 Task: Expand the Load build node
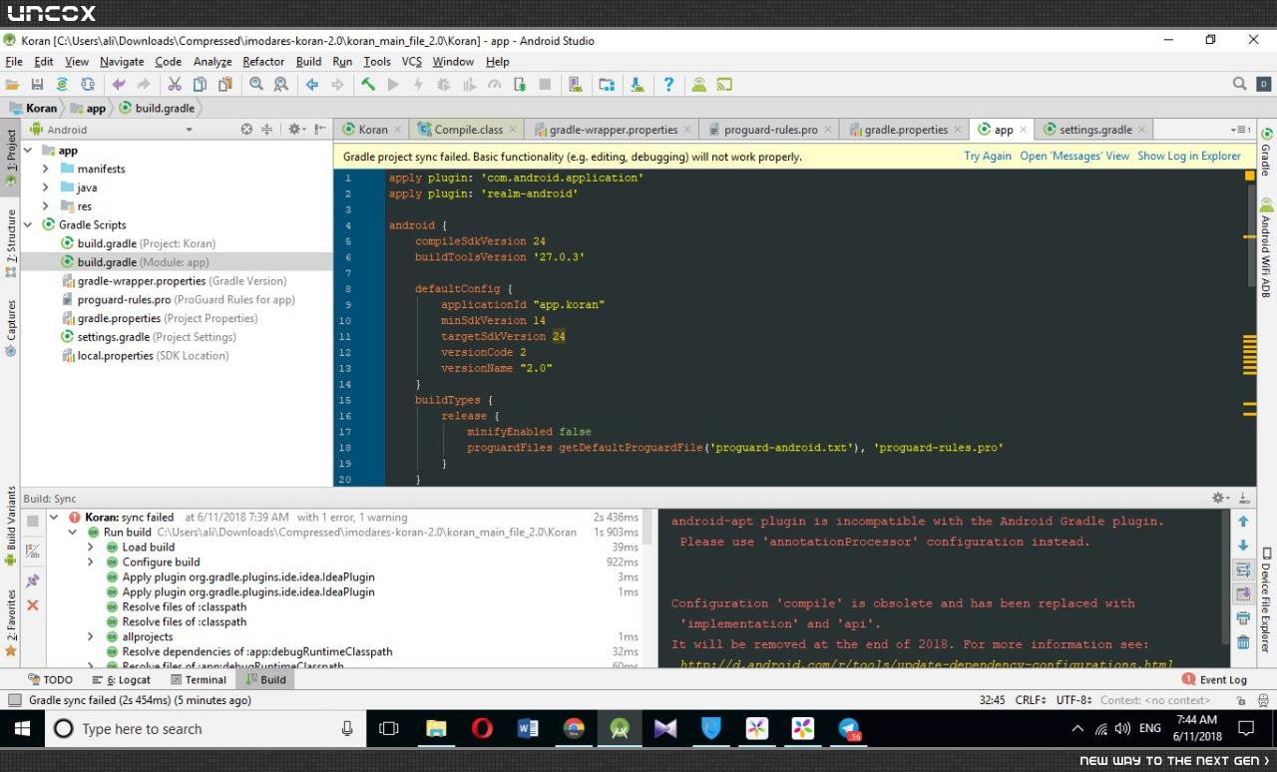(x=90, y=547)
